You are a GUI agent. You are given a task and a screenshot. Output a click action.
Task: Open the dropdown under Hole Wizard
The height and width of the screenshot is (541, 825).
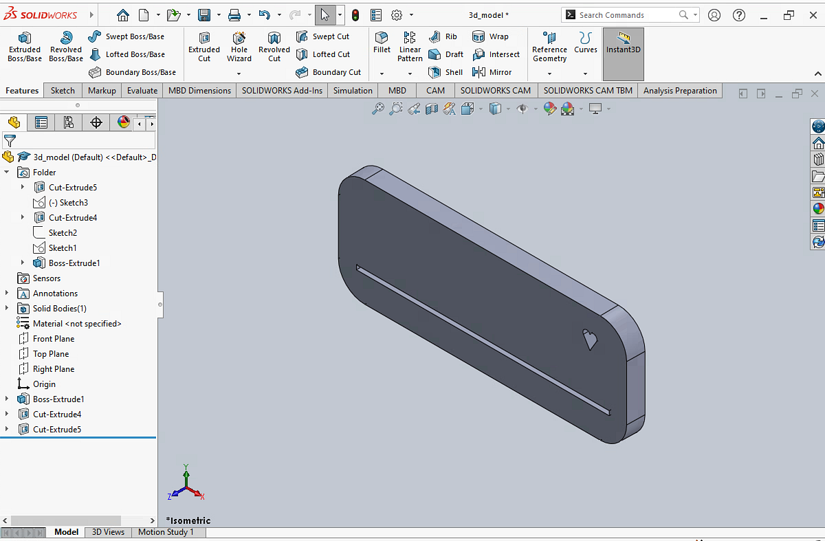pos(239,74)
